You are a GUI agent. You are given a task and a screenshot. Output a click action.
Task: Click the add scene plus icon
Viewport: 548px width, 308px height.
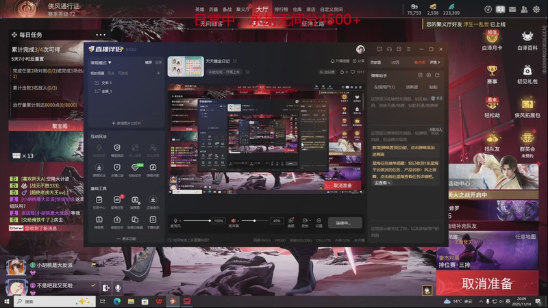point(158,73)
